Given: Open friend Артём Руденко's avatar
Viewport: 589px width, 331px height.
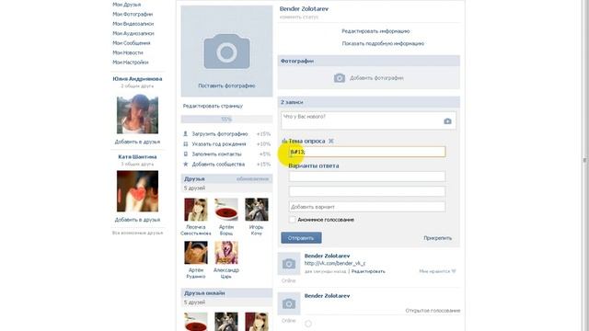Looking at the screenshot, I should pyautogui.click(x=196, y=253).
